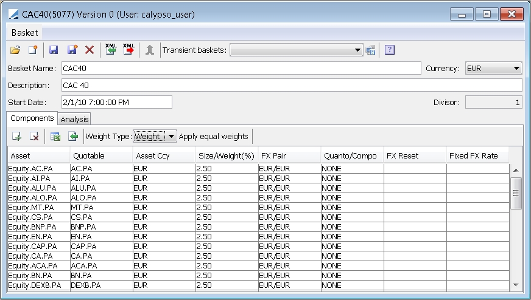Select the Equity.BN.PA asset cell
Viewport: 531px width, 300px height.
click(38, 276)
